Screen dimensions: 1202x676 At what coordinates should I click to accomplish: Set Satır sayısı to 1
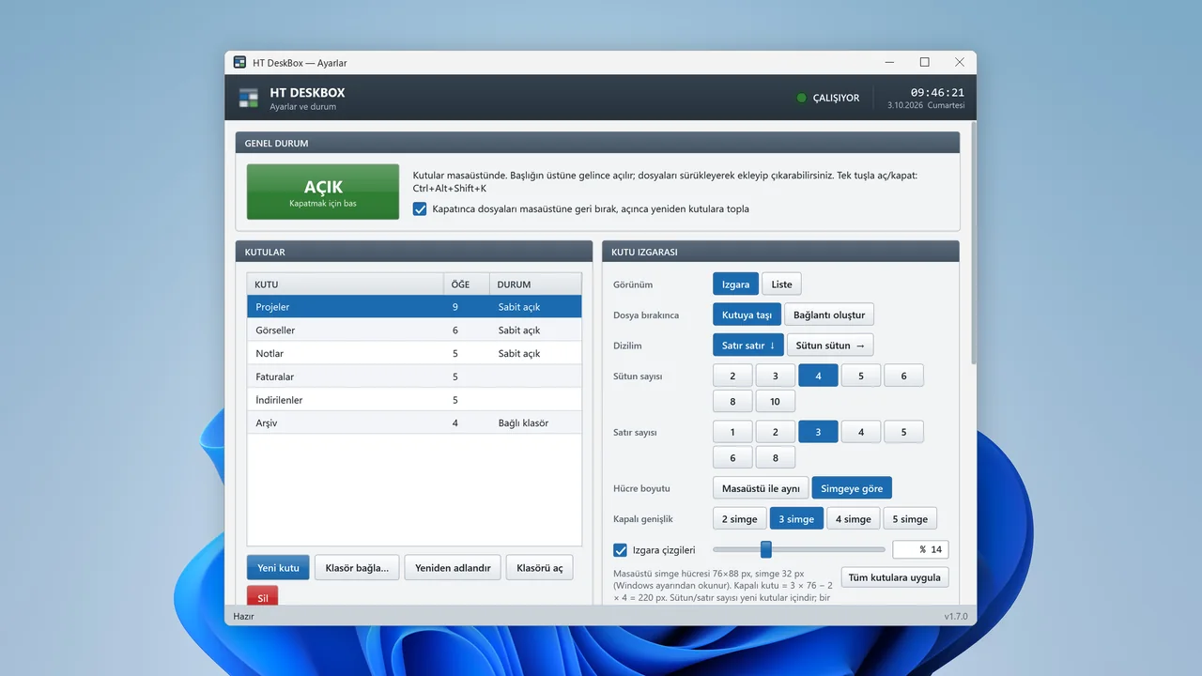click(x=732, y=432)
